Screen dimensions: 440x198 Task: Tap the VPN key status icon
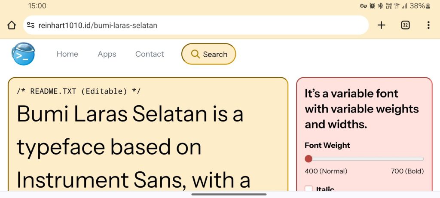coord(364,6)
